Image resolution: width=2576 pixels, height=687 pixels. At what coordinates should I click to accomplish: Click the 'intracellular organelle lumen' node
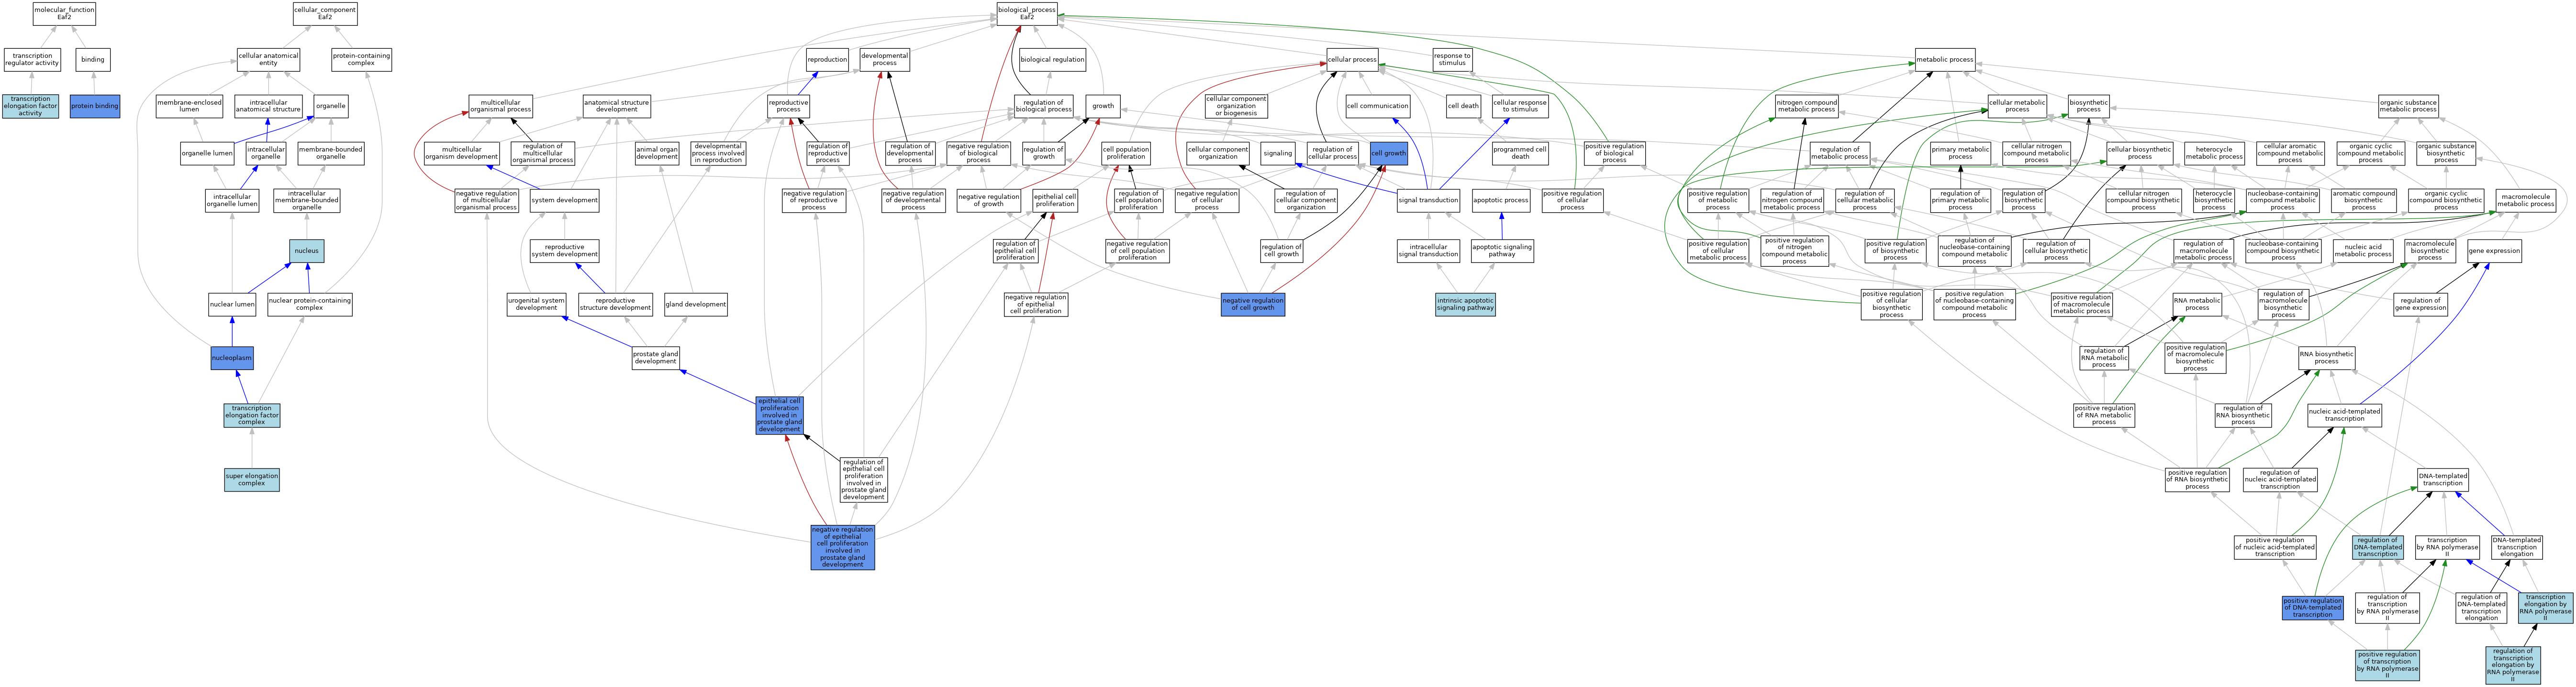click(232, 201)
